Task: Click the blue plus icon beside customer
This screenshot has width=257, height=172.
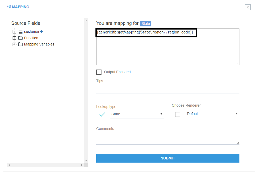Action: [41, 32]
